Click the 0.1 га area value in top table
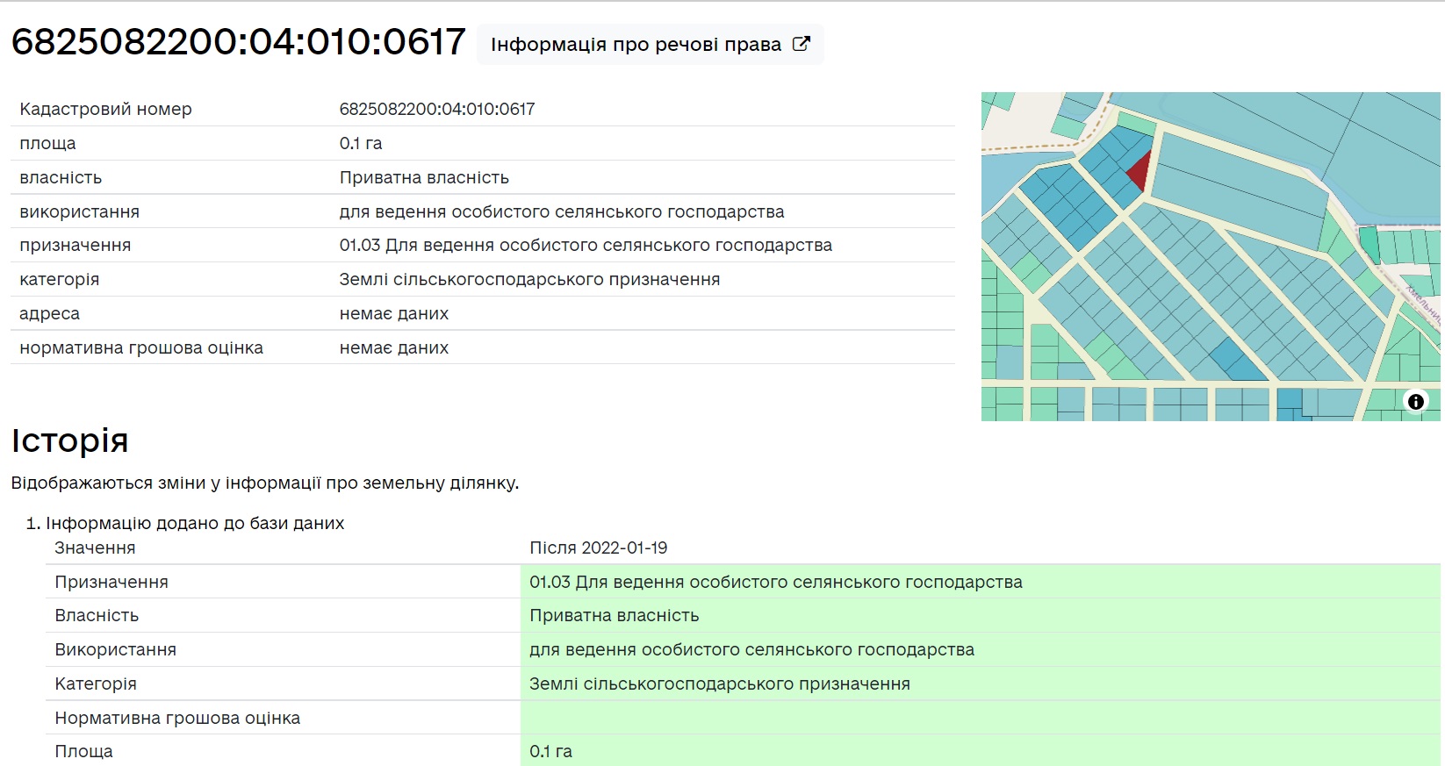Viewport: 1445px width, 766px height. (x=360, y=144)
